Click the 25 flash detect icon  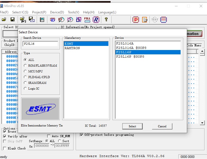click(x=70, y=20)
